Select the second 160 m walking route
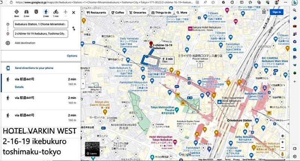 tap(41, 100)
